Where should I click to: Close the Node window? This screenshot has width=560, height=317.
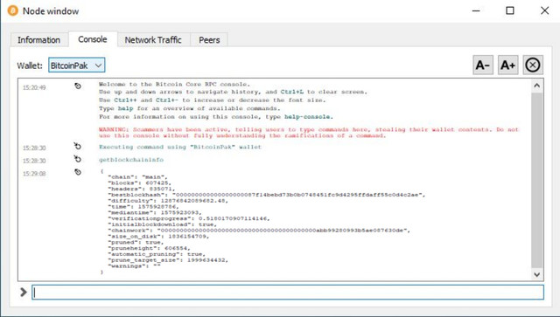[x=544, y=10]
